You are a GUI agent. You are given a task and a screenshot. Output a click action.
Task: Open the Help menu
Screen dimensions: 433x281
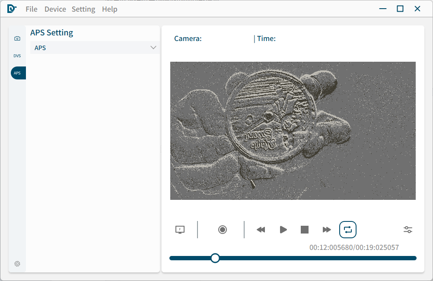point(110,9)
